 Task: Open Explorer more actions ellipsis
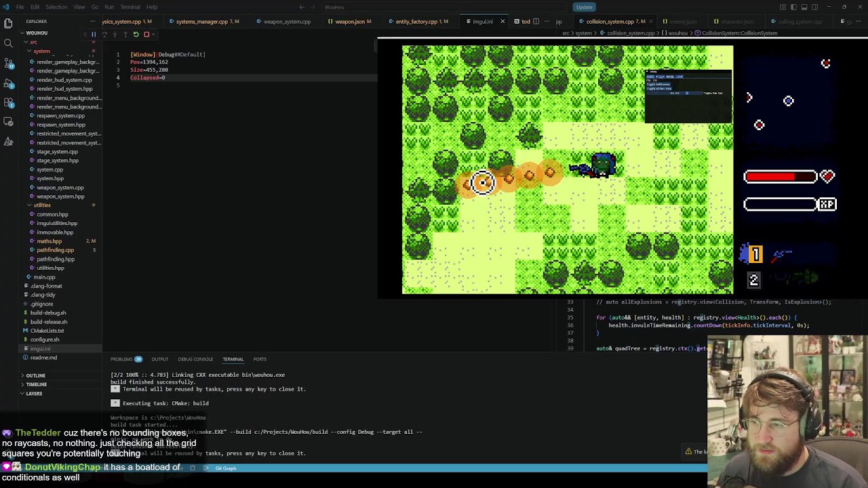pos(94,21)
